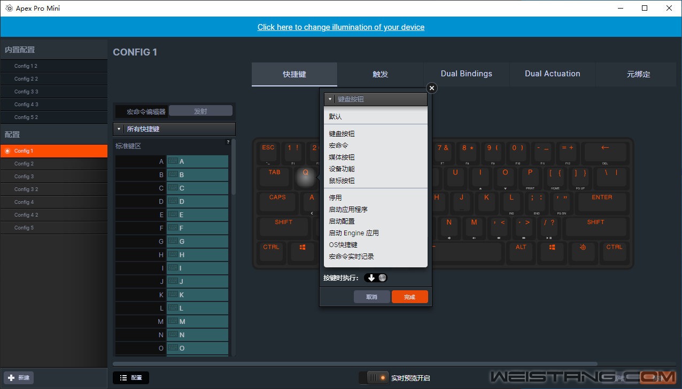Open the 键盘按钮 dropdown in popup
Viewport: 682px width, 389px height.
[x=375, y=99]
